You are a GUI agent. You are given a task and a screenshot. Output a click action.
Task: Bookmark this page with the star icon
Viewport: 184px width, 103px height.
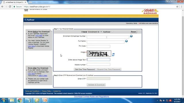point(177,7)
